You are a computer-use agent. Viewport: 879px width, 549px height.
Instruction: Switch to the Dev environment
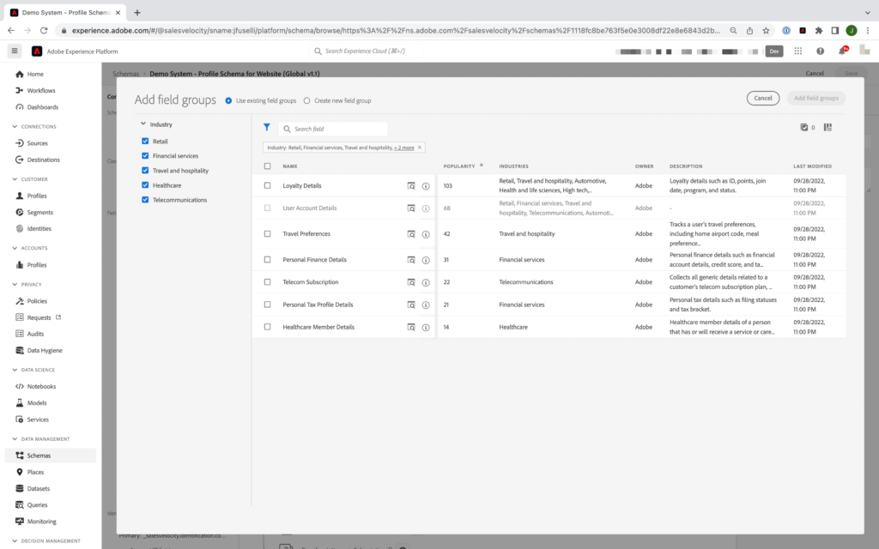[x=773, y=51]
